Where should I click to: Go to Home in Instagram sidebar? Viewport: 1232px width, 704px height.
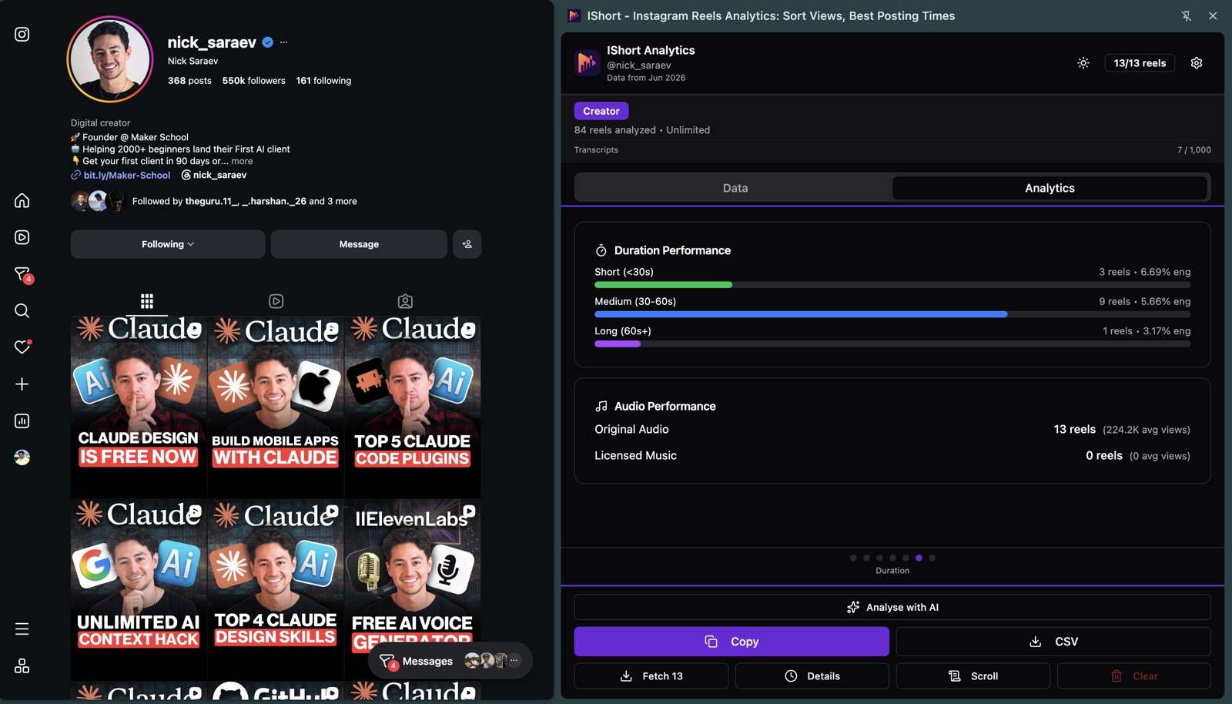(22, 200)
